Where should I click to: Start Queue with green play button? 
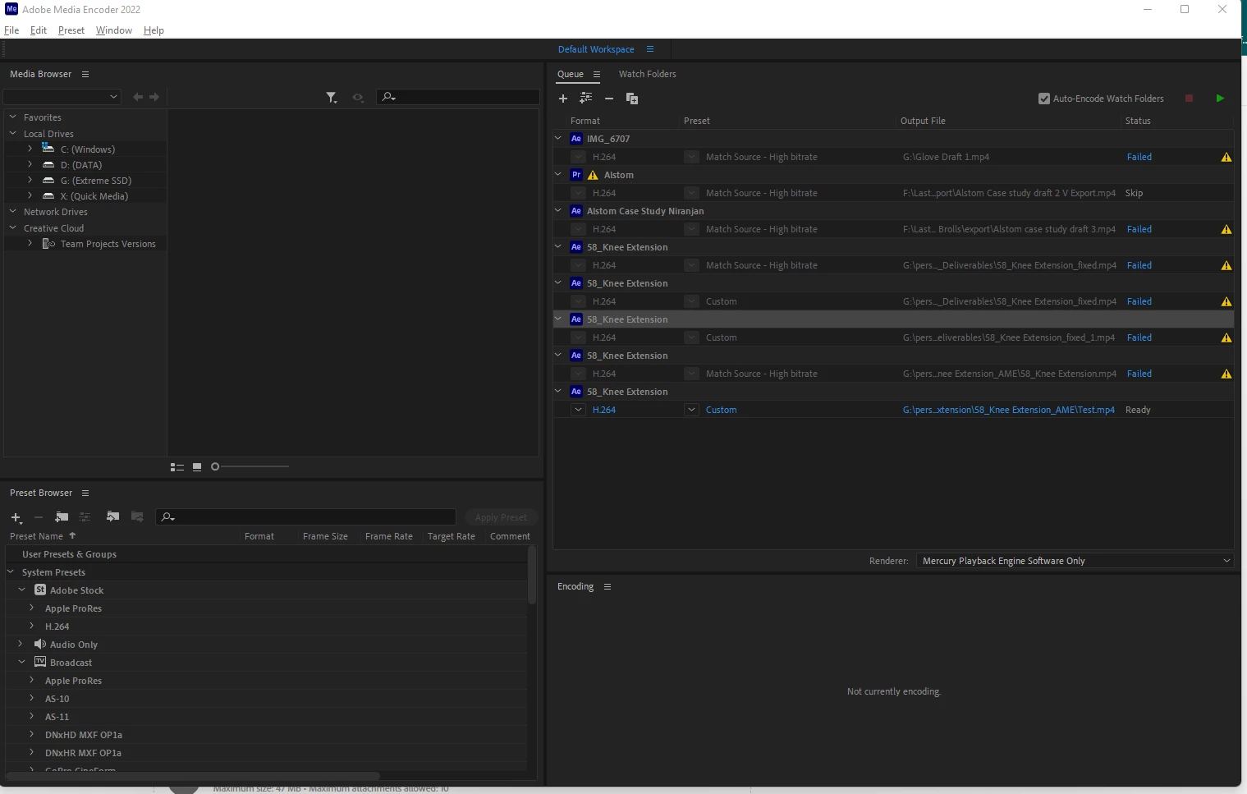pyautogui.click(x=1220, y=99)
